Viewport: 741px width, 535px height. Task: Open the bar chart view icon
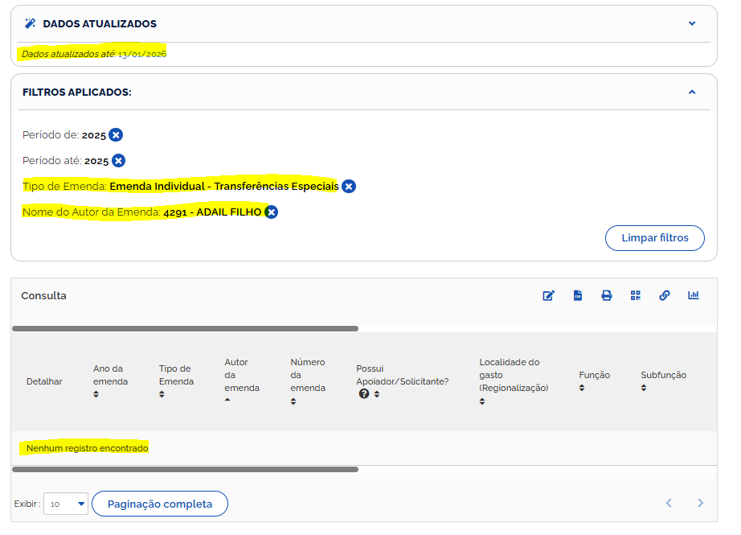point(694,295)
